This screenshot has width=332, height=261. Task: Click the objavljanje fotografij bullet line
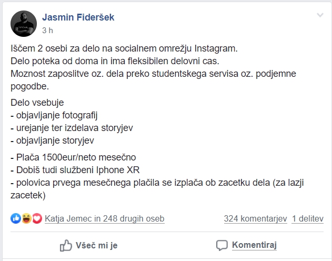coord(54,115)
